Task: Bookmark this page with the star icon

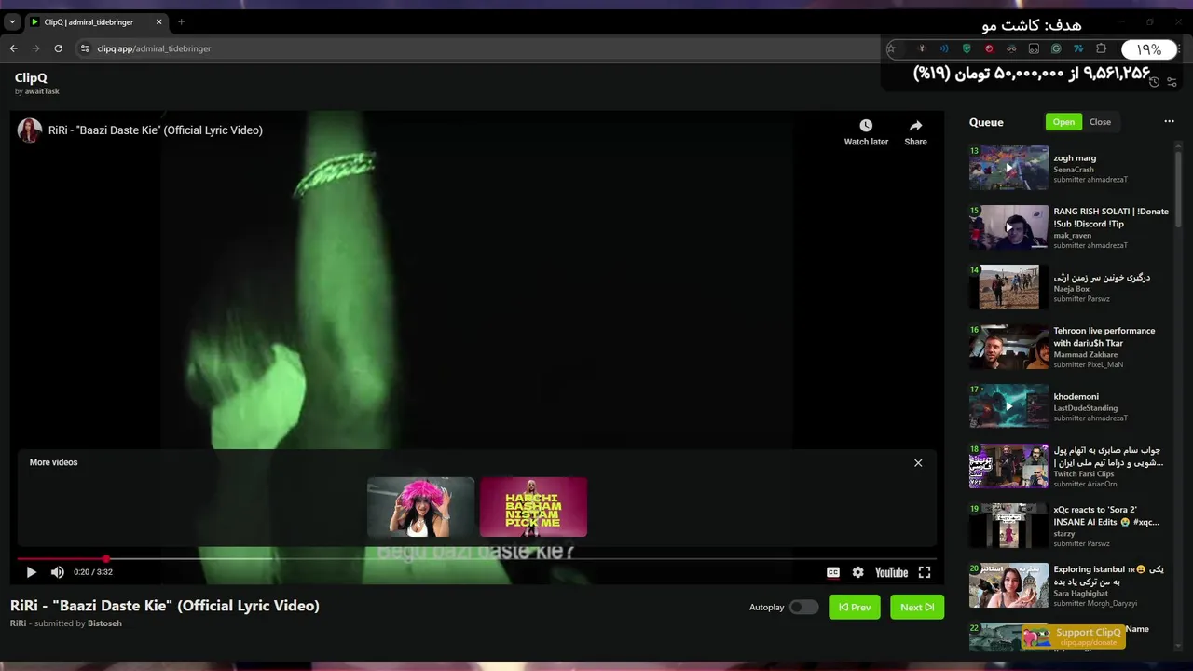Action: coord(891,48)
